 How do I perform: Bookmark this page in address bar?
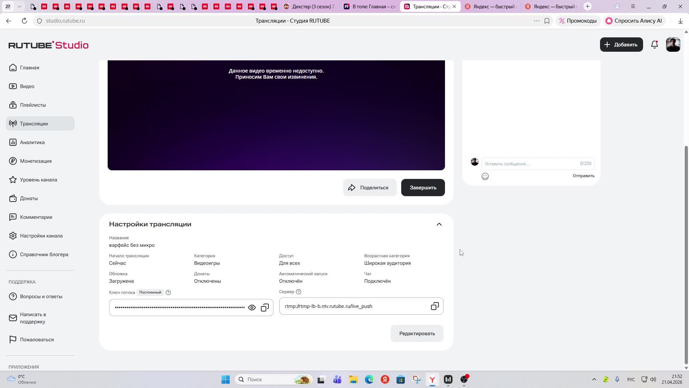pos(547,21)
